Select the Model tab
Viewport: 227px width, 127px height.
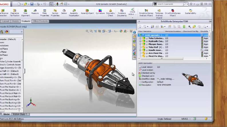[6, 114]
